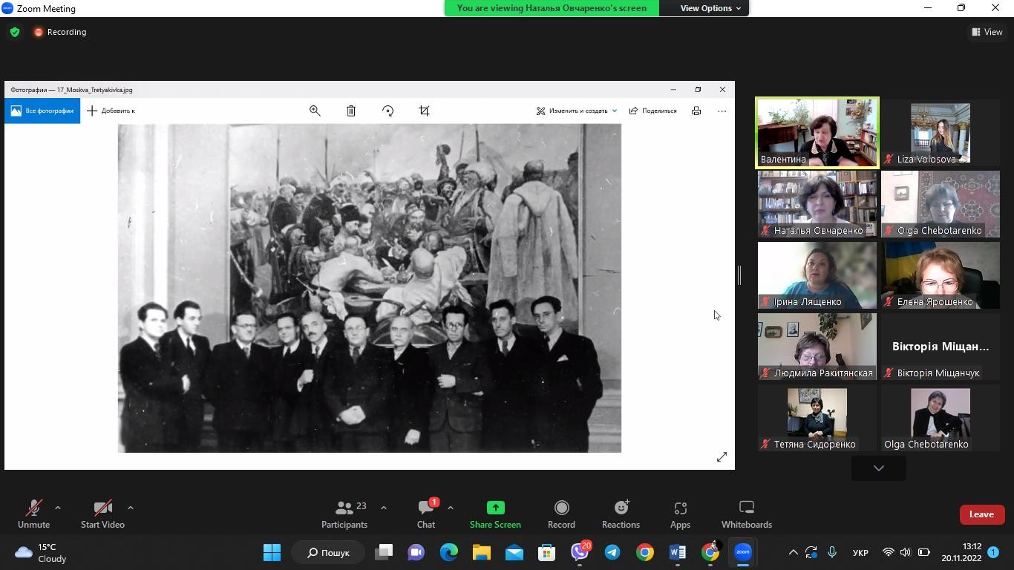Open File Explorer from taskbar

click(x=482, y=552)
